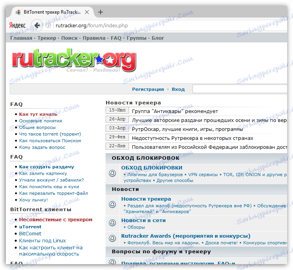The image size is (293, 270).
Task: Open Доска почета! subforum link
Action: coord(221,243)
